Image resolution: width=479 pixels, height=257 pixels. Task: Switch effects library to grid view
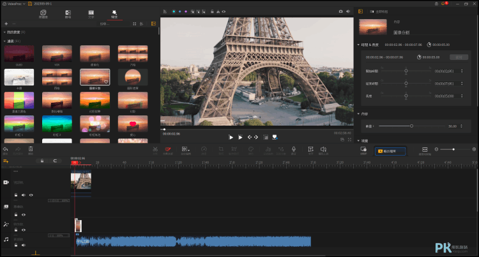[134, 24]
